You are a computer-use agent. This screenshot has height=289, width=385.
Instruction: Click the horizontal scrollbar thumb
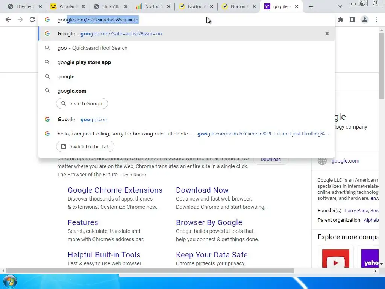click(150, 271)
